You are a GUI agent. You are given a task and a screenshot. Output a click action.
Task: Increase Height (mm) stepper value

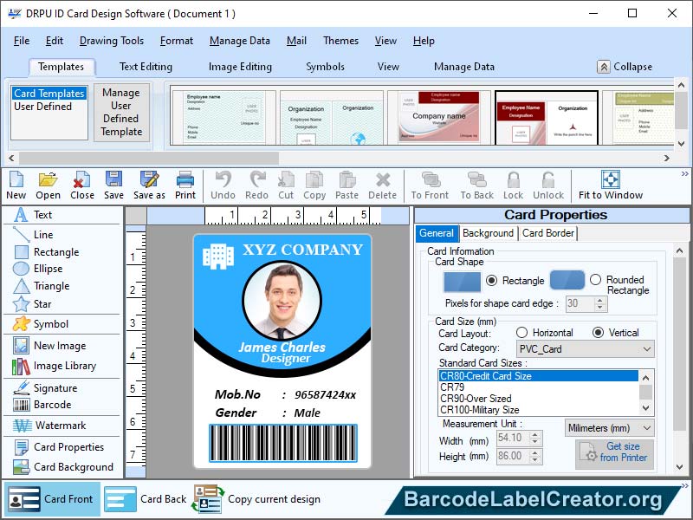[534, 452]
